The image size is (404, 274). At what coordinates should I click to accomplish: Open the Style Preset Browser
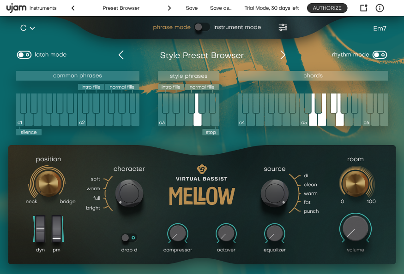pyautogui.click(x=202, y=55)
